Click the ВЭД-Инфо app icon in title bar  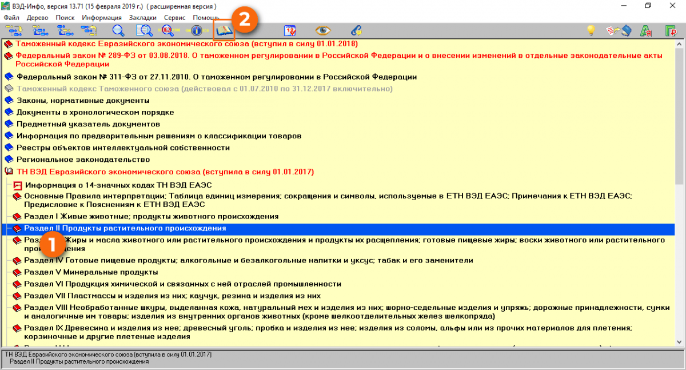pyautogui.click(x=6, y=6)
